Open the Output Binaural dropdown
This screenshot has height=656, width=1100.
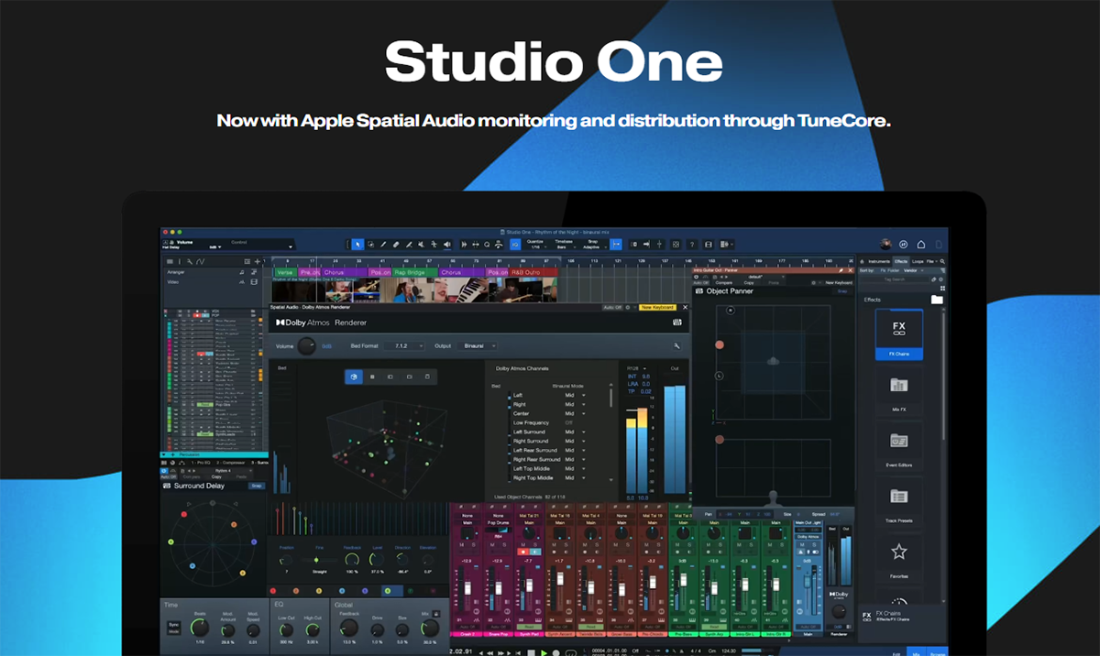click(478, 346)
